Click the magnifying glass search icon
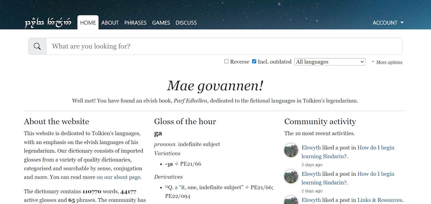Viewport: 431px width, 204px height. (37, 46)
